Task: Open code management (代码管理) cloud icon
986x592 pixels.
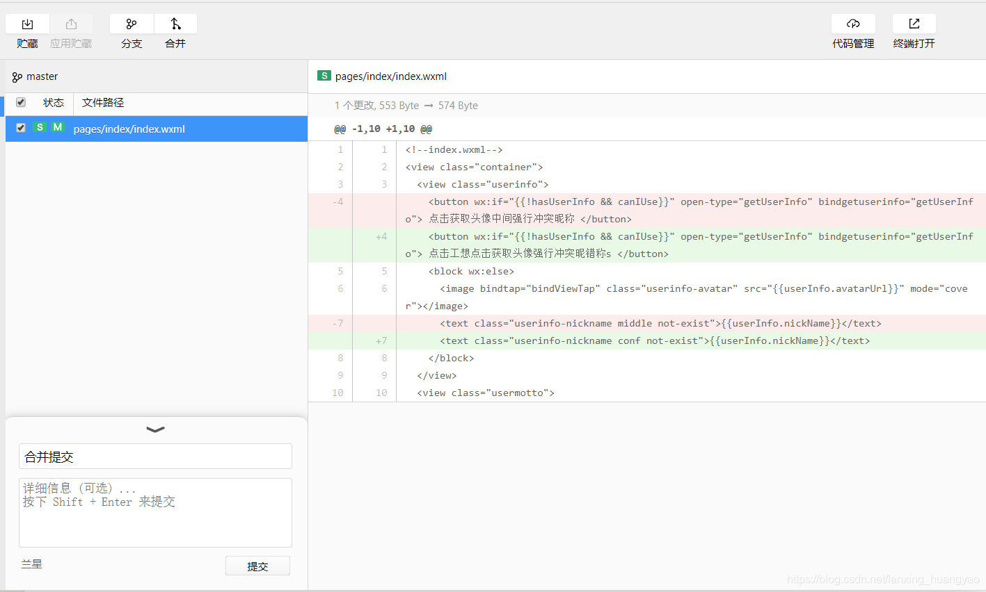Action: pyautogui.click(x=853, y=24)
